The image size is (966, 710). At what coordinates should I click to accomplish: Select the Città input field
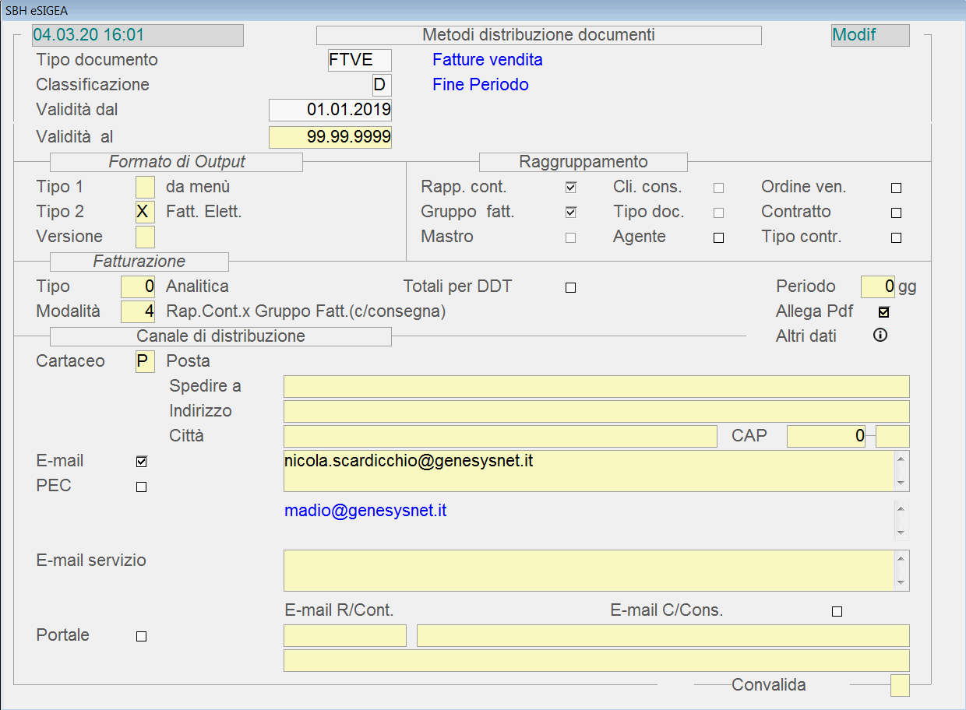tap(499, 436)
